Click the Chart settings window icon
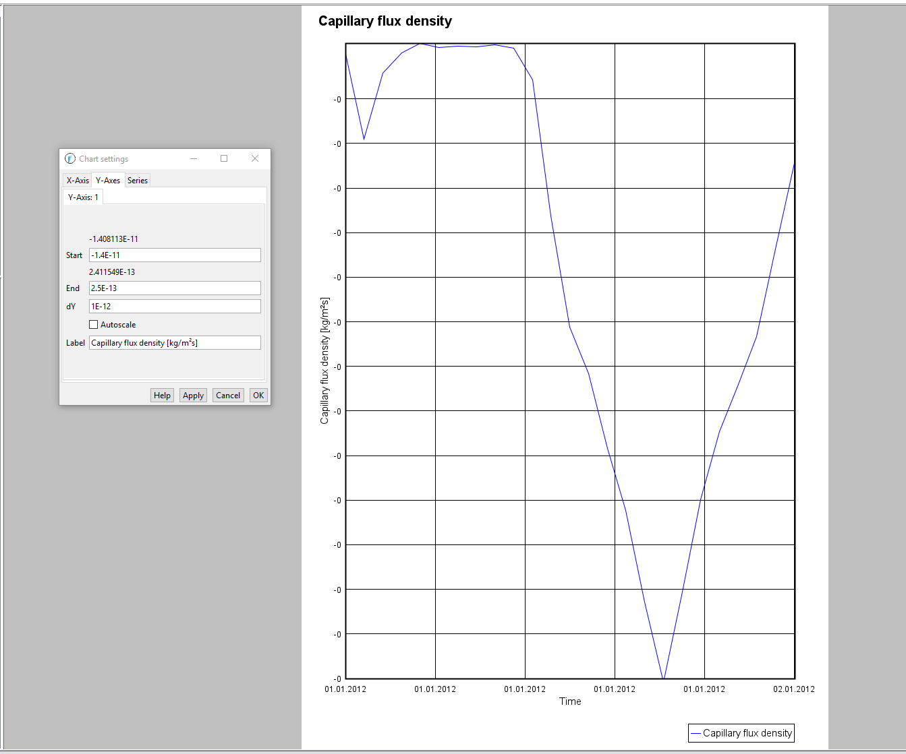The height and width of the screenshot is (754, 906). pos(70,159)
